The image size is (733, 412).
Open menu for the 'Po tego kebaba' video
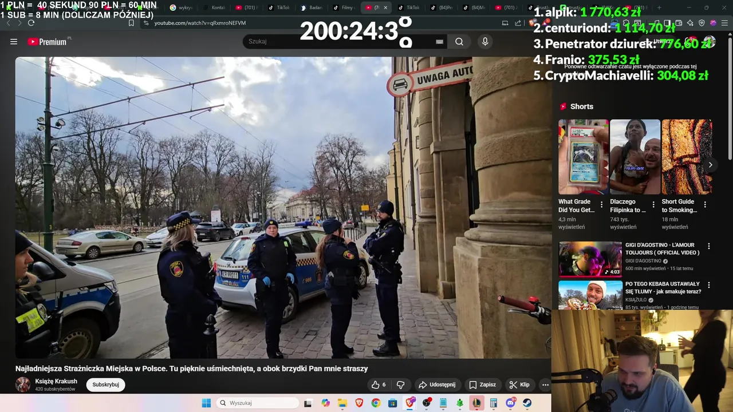pyautogui.click(x=709, y=284)
